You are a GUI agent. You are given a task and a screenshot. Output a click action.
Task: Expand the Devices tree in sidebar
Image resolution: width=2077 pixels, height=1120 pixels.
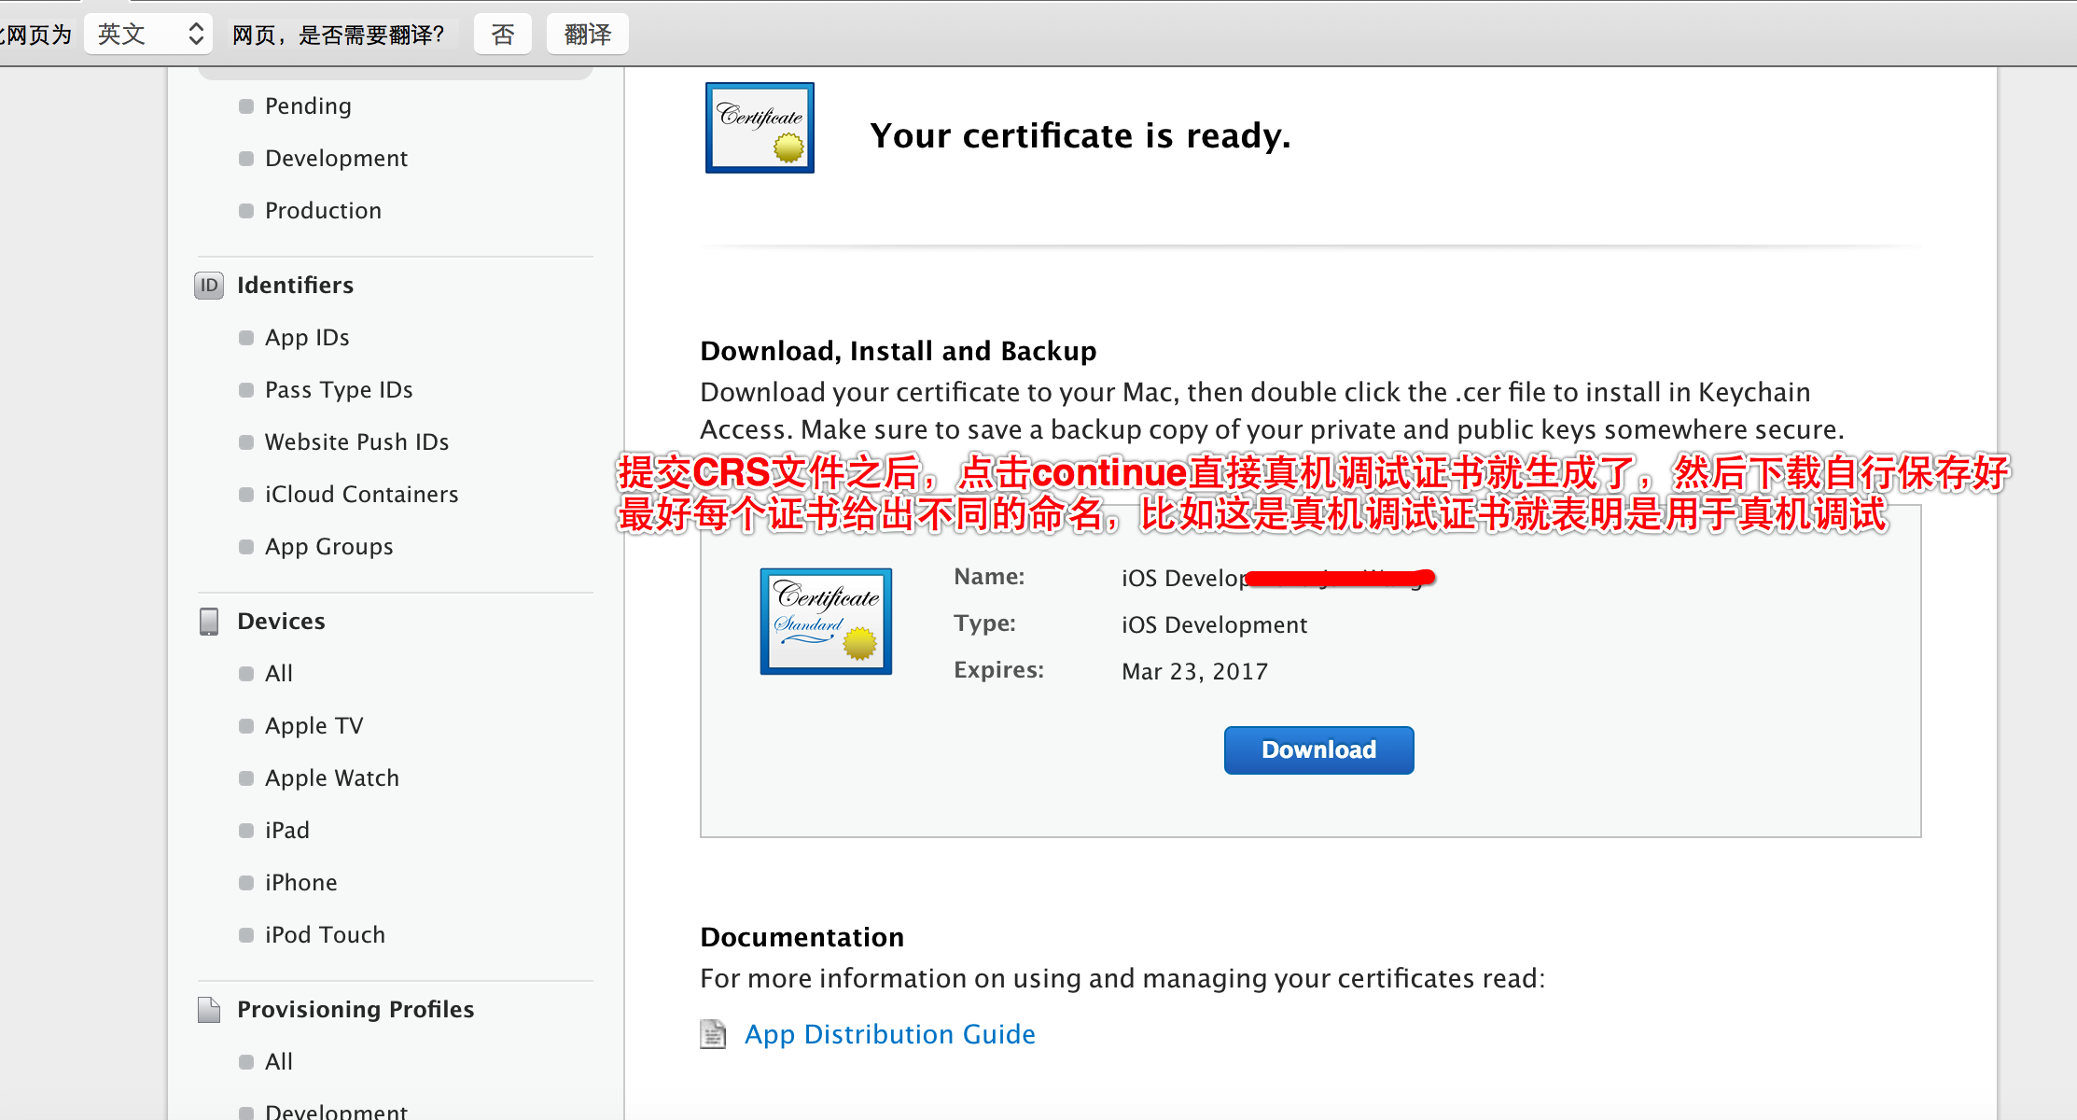(x=281, y=621)
